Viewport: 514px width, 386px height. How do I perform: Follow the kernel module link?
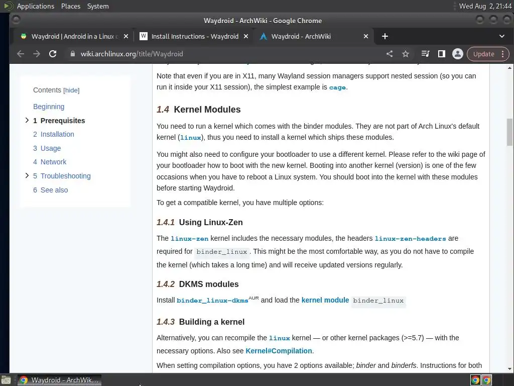click(325, 300)
